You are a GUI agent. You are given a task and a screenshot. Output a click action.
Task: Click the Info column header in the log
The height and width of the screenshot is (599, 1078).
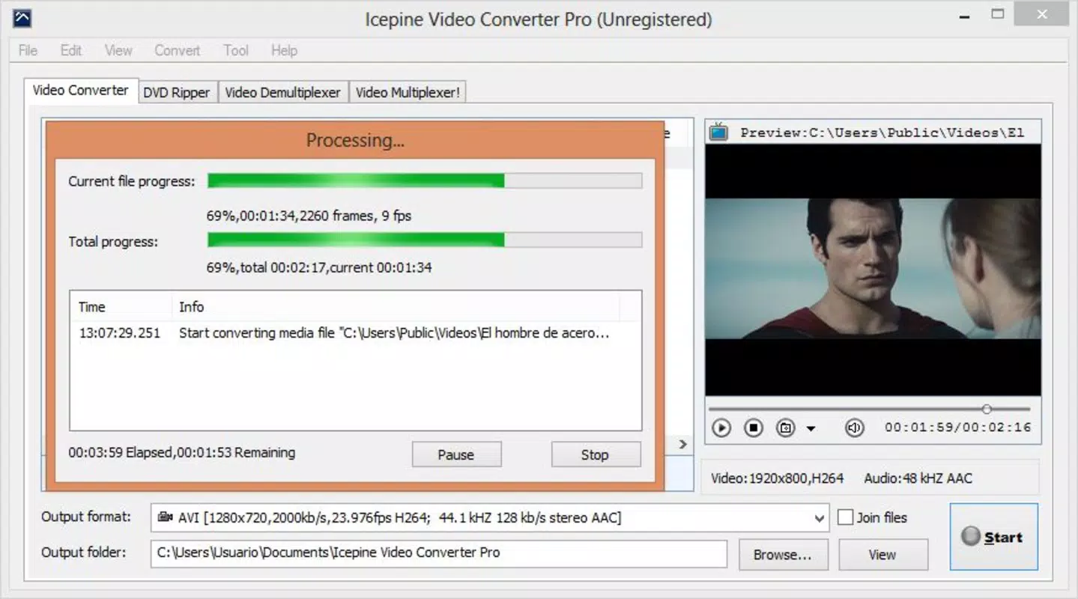click(396, 306)
